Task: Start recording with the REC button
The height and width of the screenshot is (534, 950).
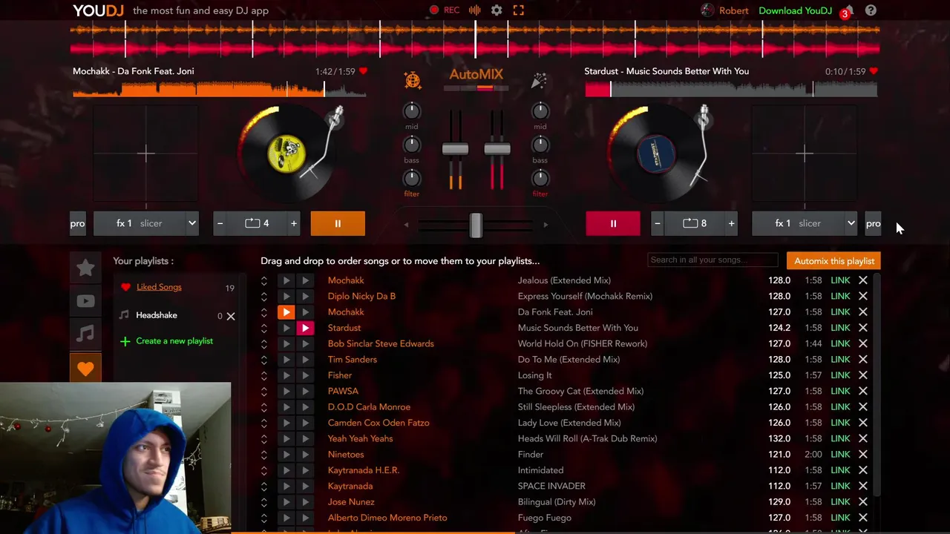Action: 445,10
